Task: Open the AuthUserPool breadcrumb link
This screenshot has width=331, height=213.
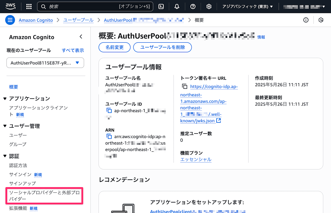Action: (x=144, y=20)
